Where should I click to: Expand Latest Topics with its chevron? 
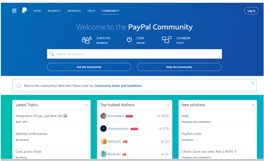coord(86,105)
